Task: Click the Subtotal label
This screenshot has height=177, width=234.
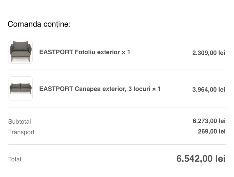Action: (x=19, y=122)
